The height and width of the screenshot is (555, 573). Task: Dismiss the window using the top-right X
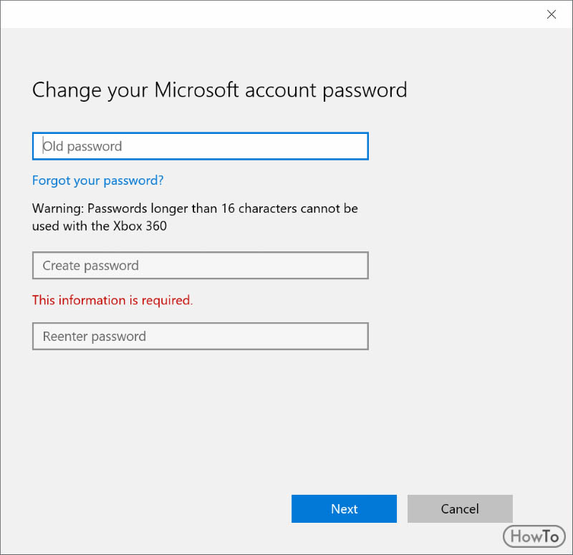[551, 14]
